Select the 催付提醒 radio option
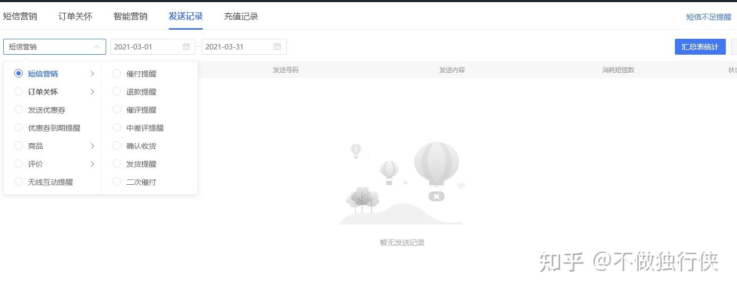This screenshot has width=737, height=292. tap(117, 74)
